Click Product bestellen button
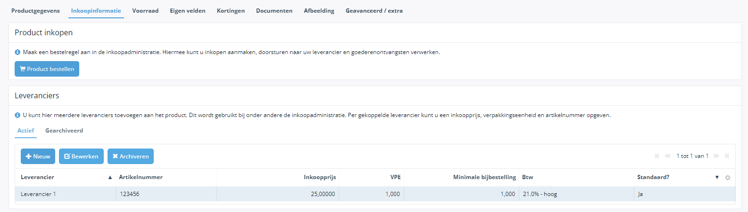This screenshot has width=748, height=212. click(47, 69)
